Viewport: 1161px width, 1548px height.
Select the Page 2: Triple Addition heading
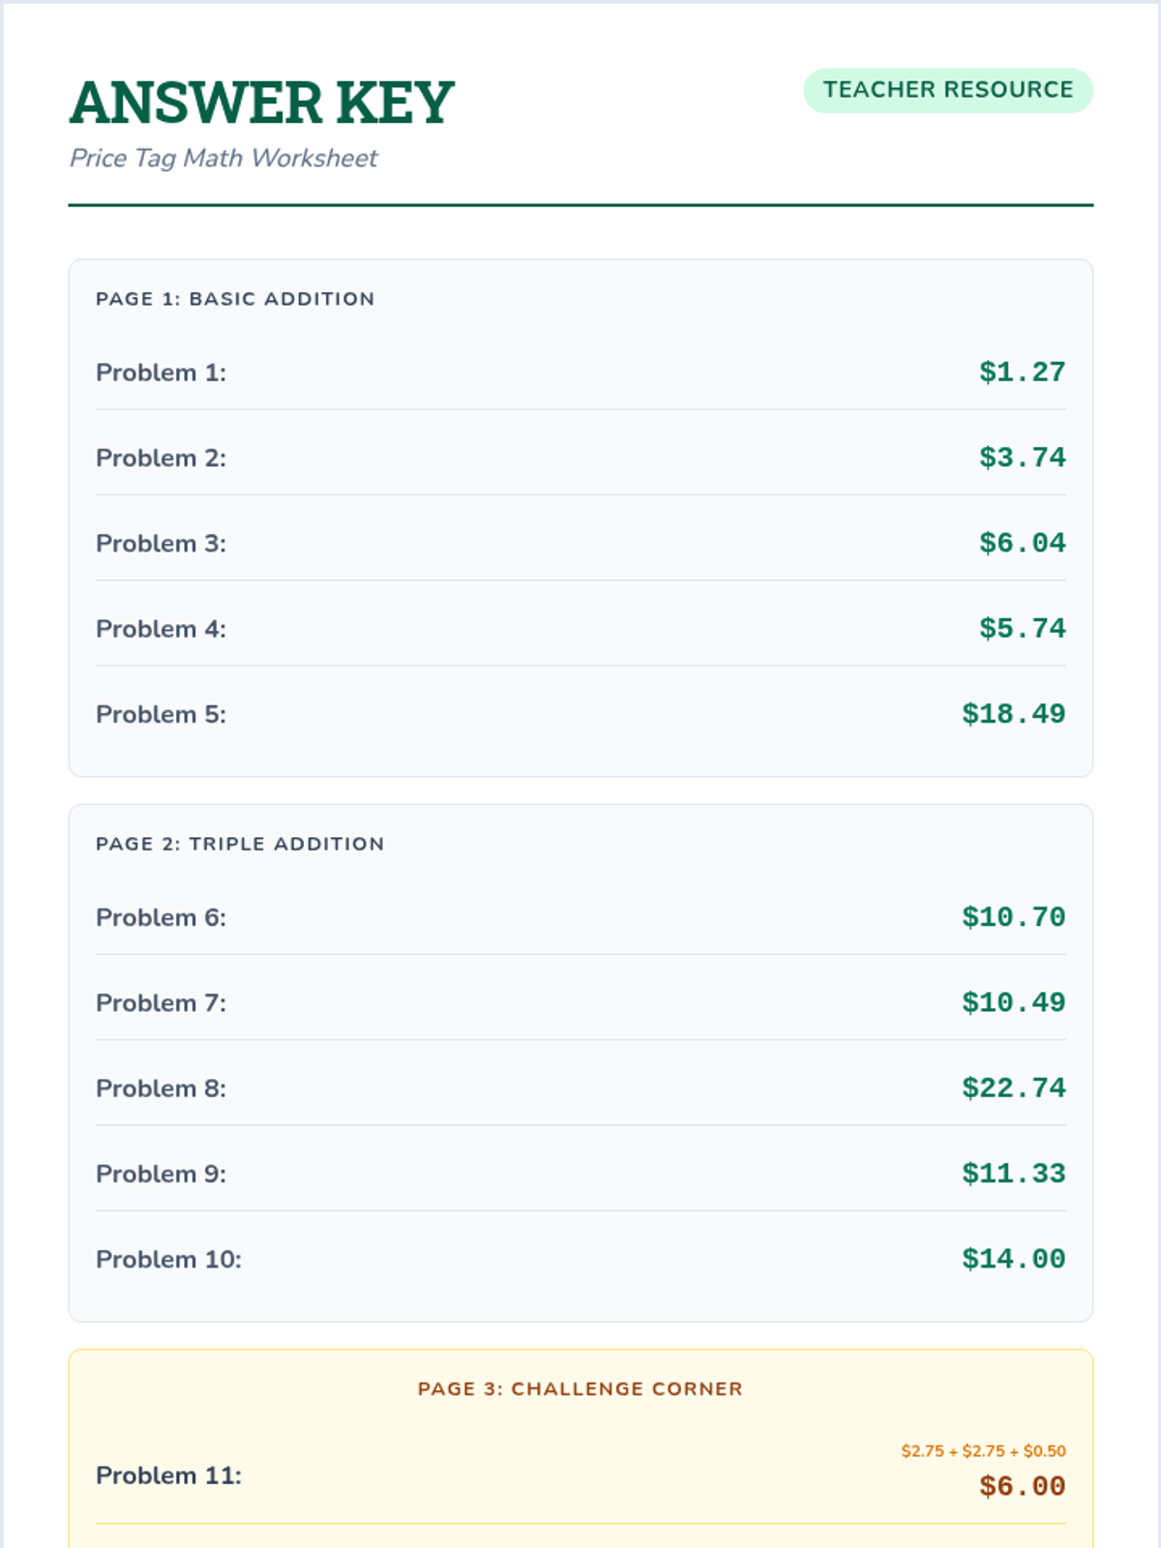240,844
